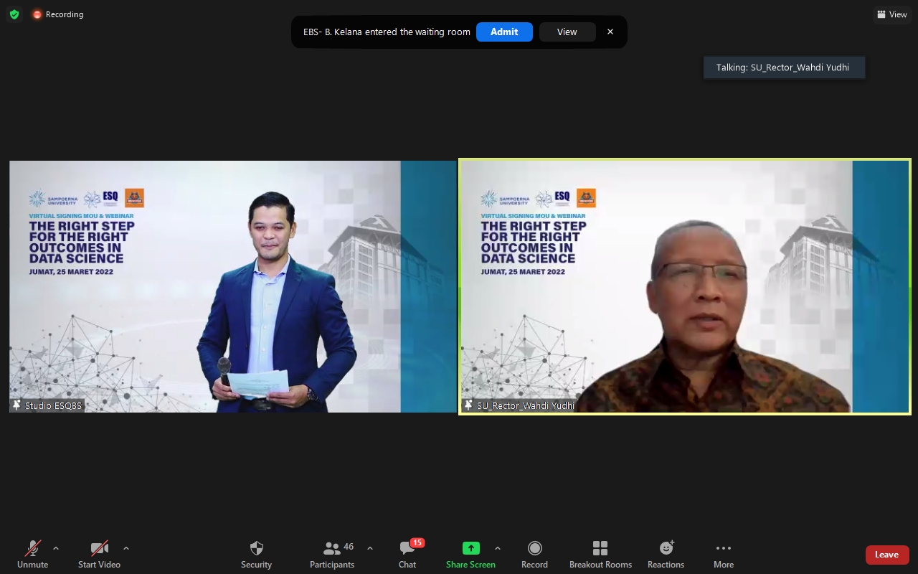The image size is (918, 574).
Task: Open the Participants panel
Action: 332,554
